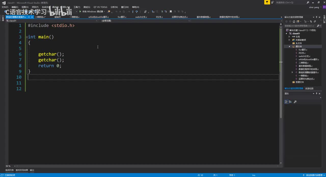The image size is (326, 177).
Task: Open the 文件(F) menu
Action: pyautogui.click(x=5, y=7)
